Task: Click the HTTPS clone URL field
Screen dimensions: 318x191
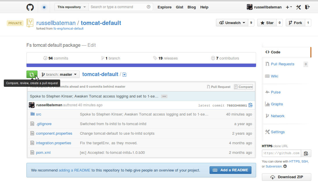Action: (281, 153)
